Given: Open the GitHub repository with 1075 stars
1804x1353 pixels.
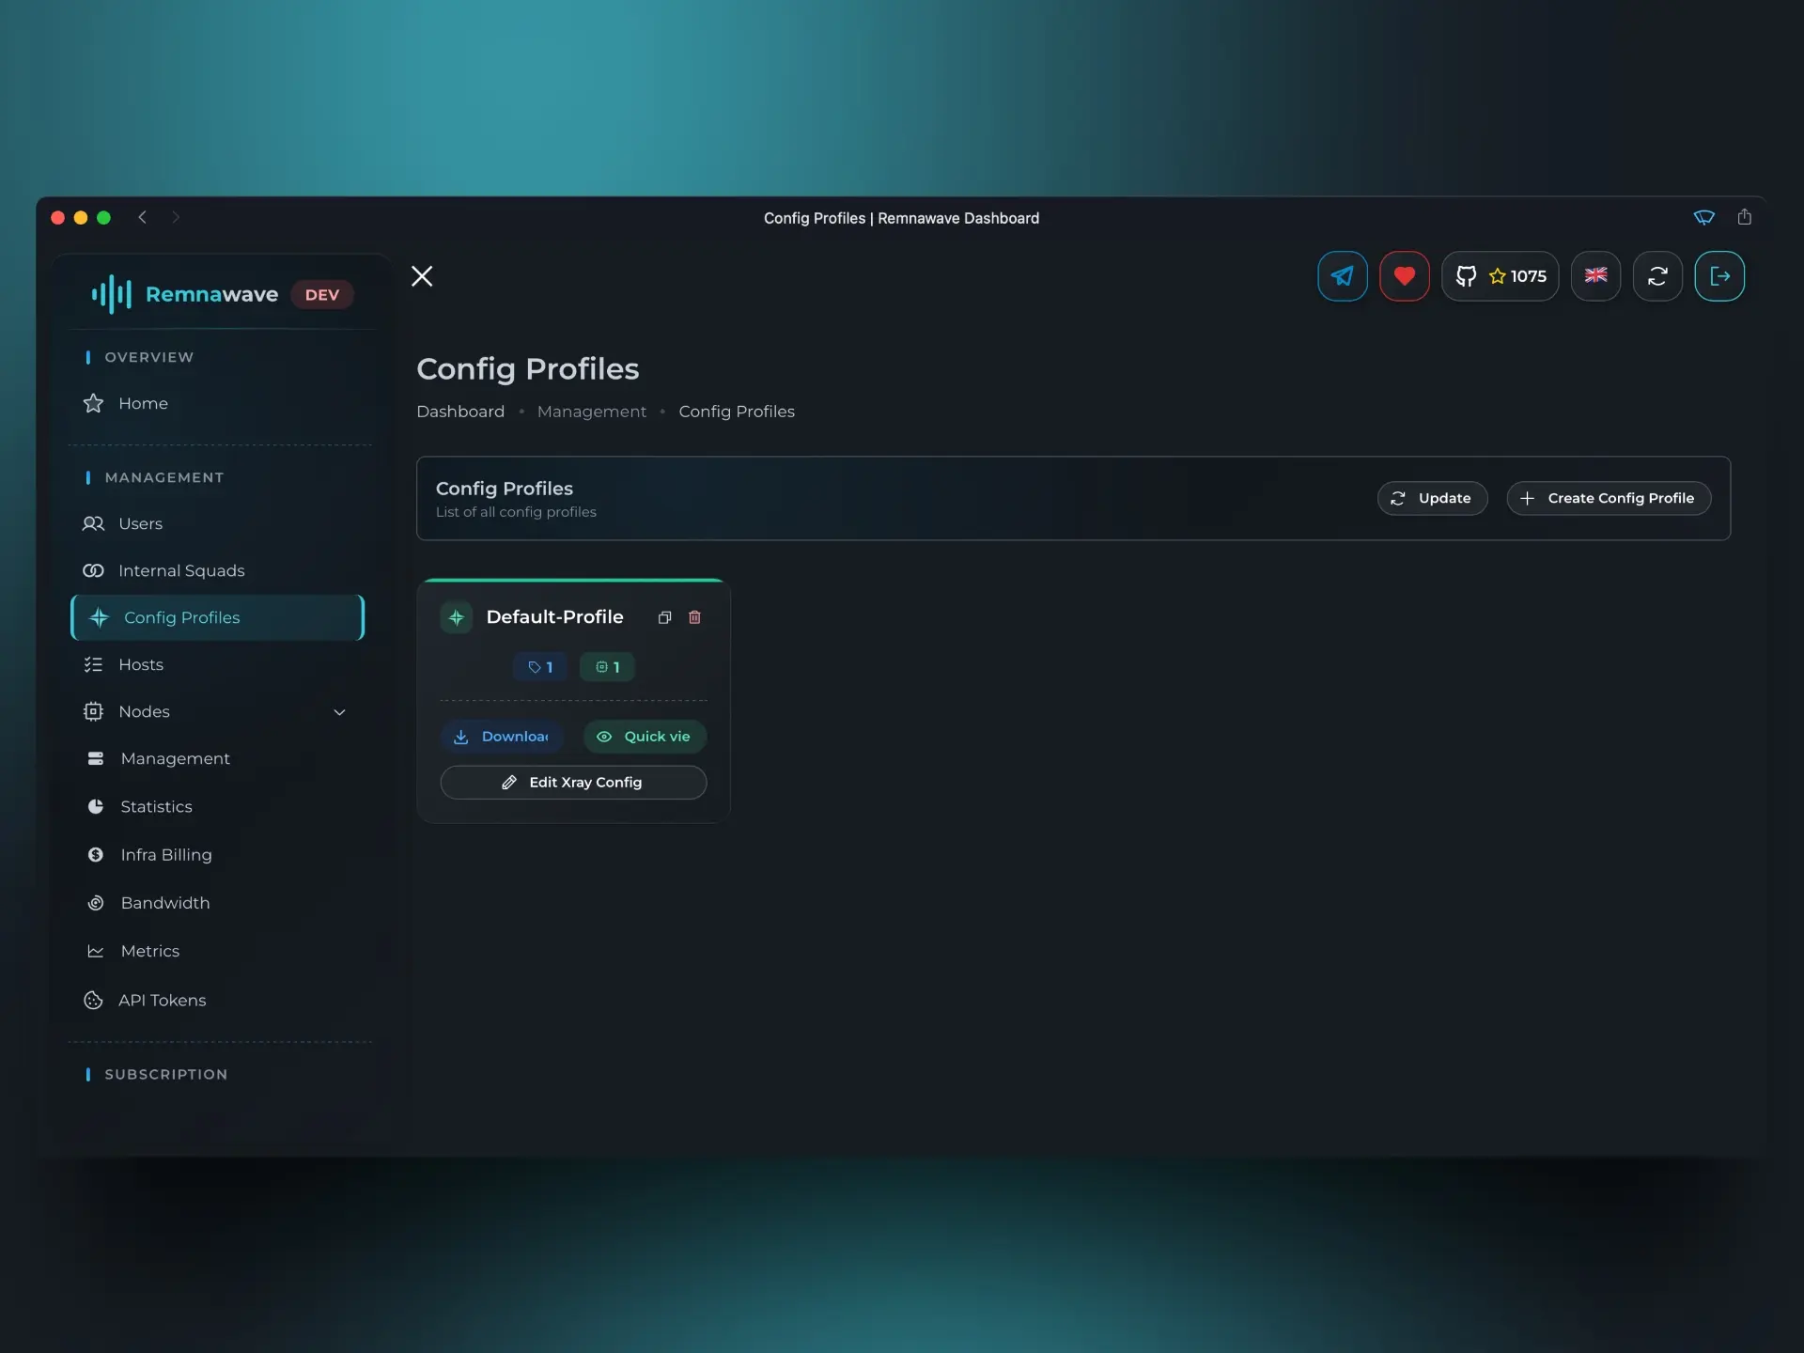Looking at the screenshot, I should (1501, 276).
